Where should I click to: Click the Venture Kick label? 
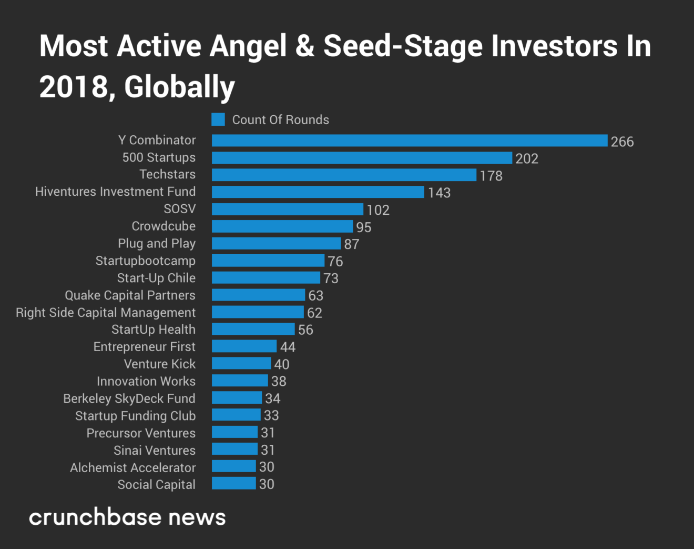click(x=160, y=364)
